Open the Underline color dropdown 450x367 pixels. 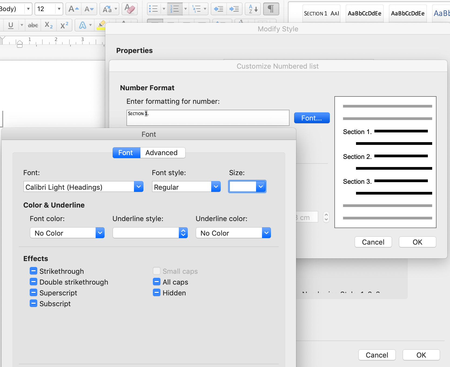[x=266, y=233]
